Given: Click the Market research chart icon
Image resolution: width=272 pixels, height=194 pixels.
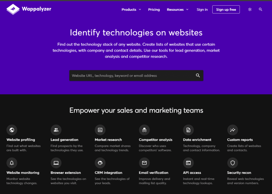Looking at the screenshot, I should click(x=100, y=130).
